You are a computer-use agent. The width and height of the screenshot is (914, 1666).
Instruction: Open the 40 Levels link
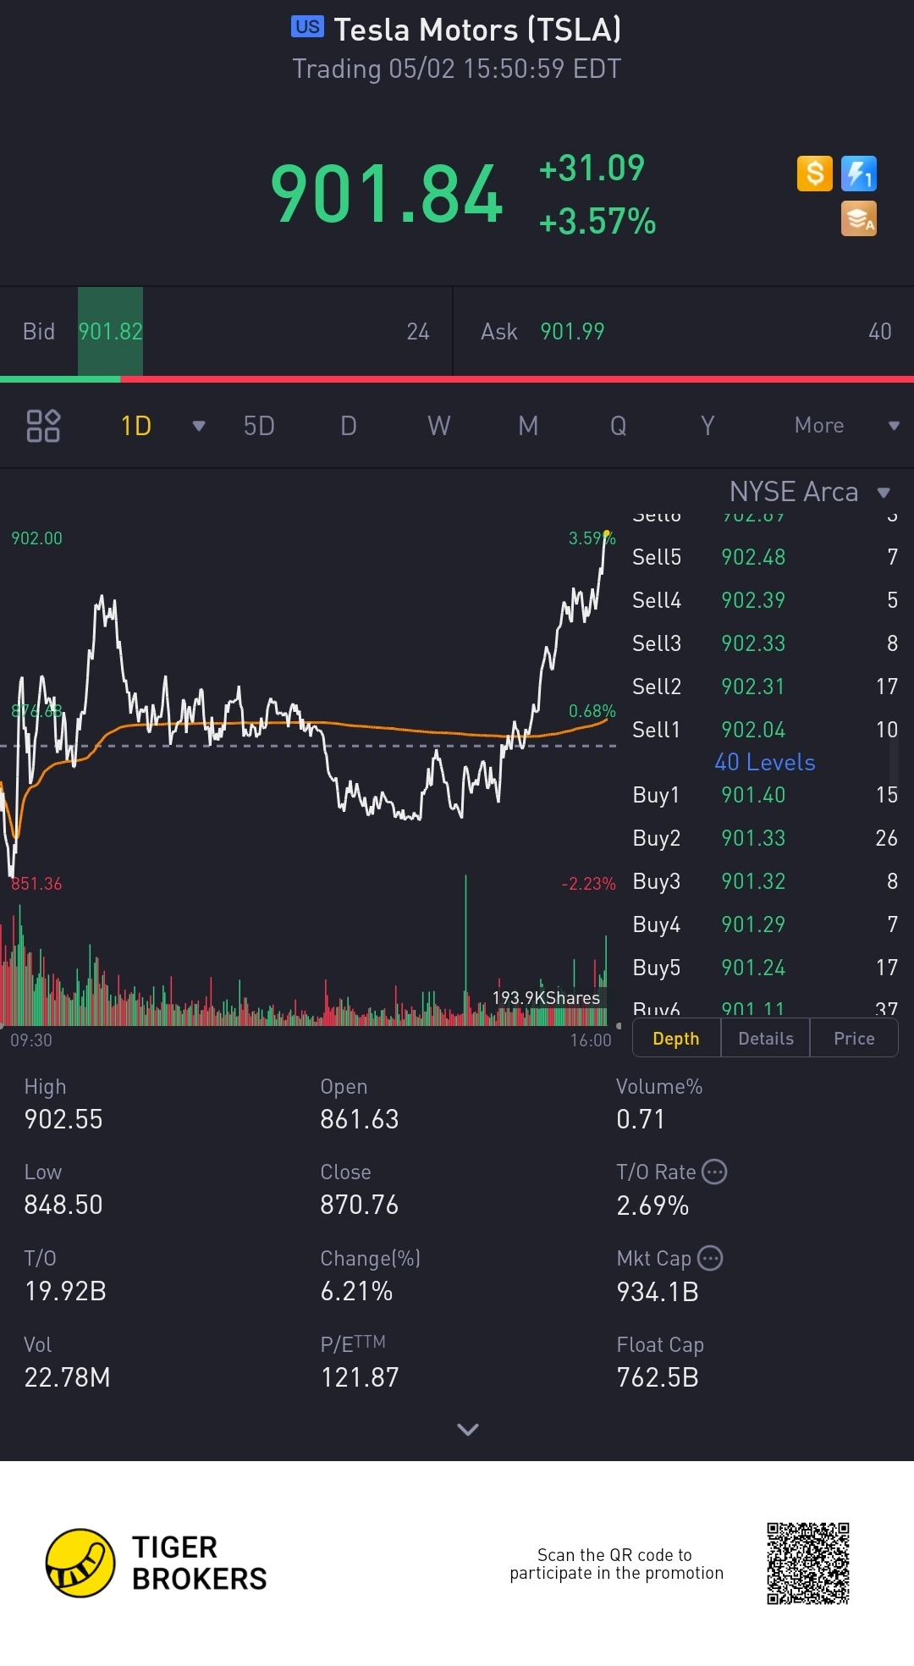tap(765, 762)
